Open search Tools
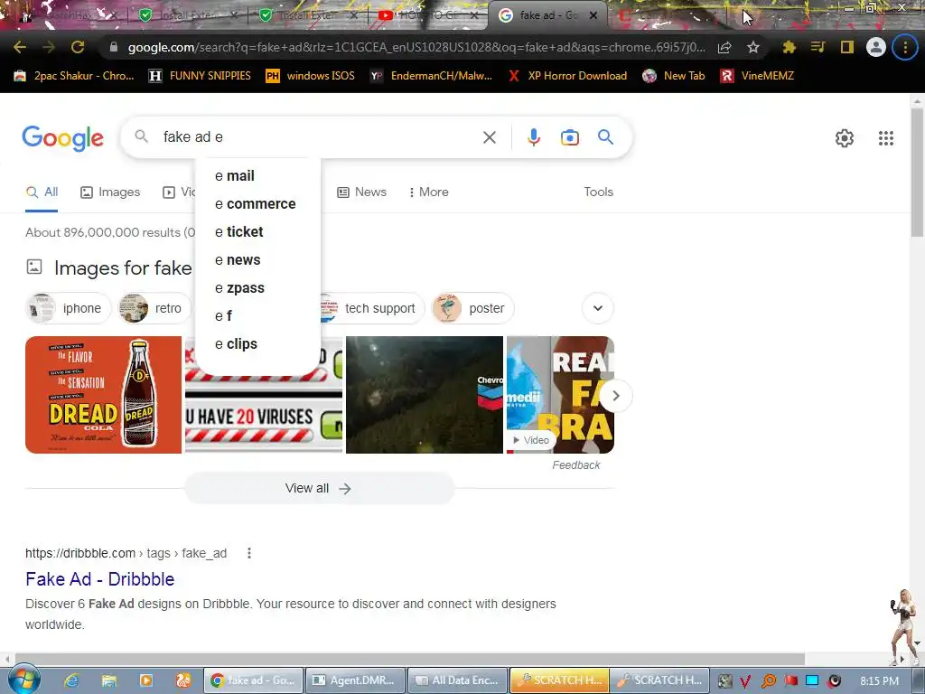The width and height of the screenshot is (925, 694). (598, 192)
